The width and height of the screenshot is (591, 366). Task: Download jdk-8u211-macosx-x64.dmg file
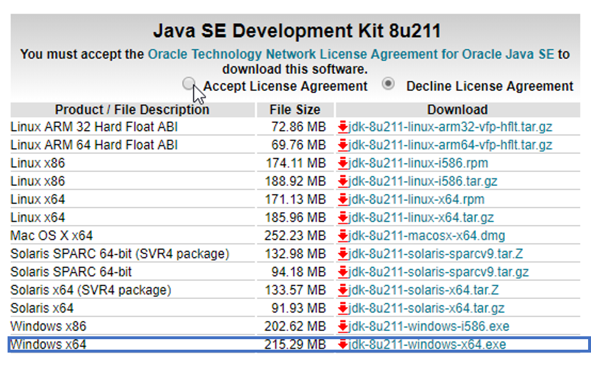tap(427, 235)
